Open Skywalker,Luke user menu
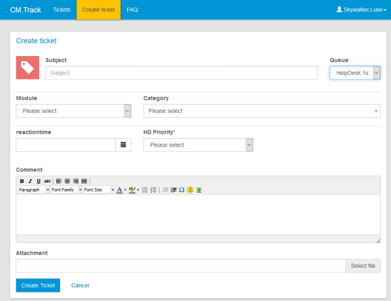Viewport: 391px width, 301px height. 361,10
